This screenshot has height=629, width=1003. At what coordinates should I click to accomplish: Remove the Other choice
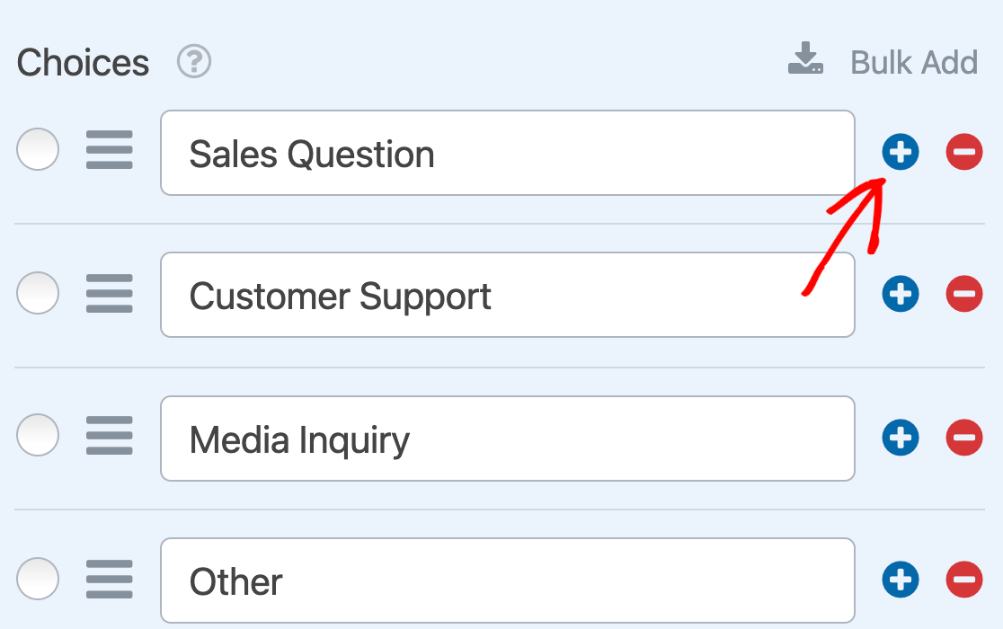click(964, 580)
